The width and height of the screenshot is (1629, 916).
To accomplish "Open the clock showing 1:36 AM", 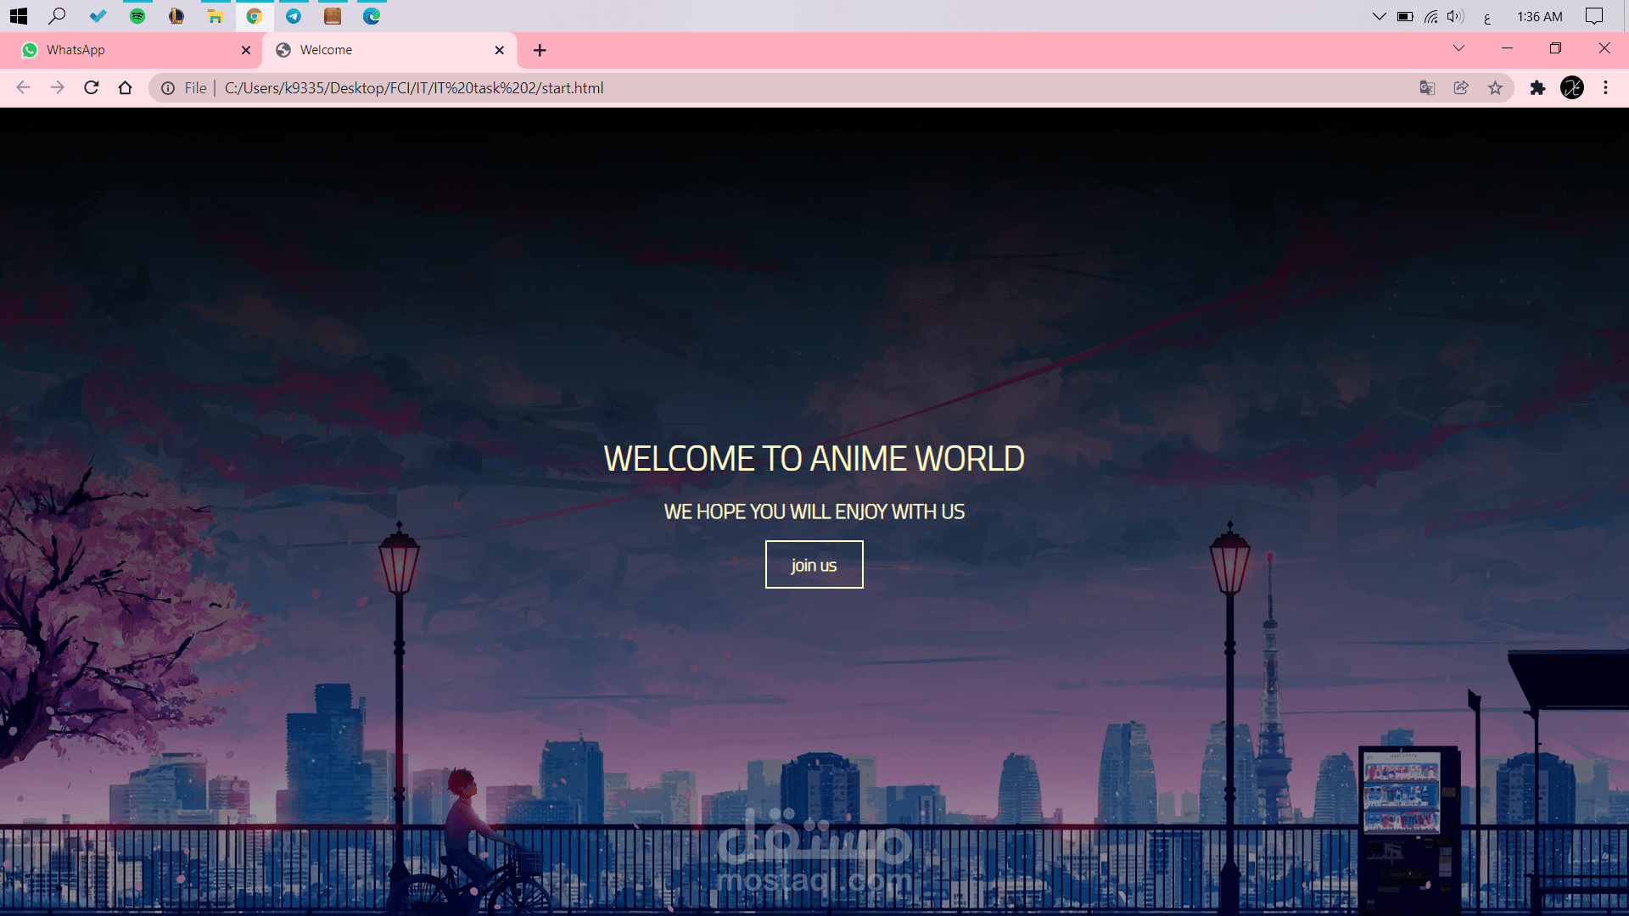I will click(x=1540, y=16).
